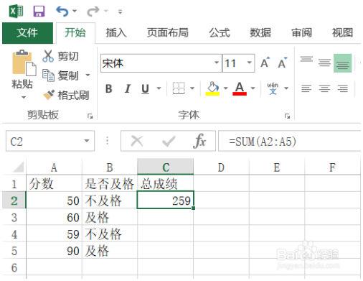Select the Cut scissors icon

pos(48,56)
